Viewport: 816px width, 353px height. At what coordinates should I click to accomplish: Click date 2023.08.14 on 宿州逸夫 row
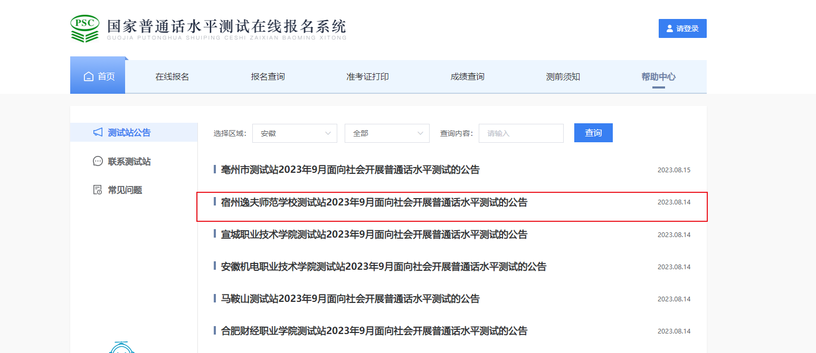coord(674,202)
